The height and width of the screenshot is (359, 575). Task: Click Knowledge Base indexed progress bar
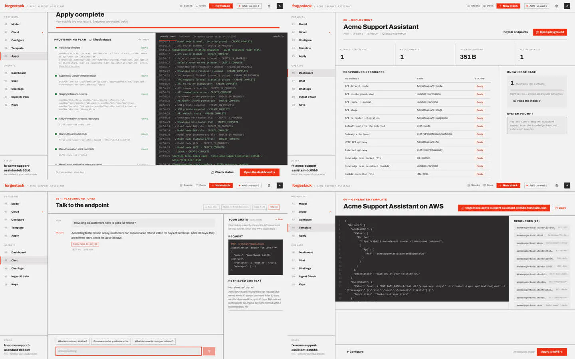537,90
